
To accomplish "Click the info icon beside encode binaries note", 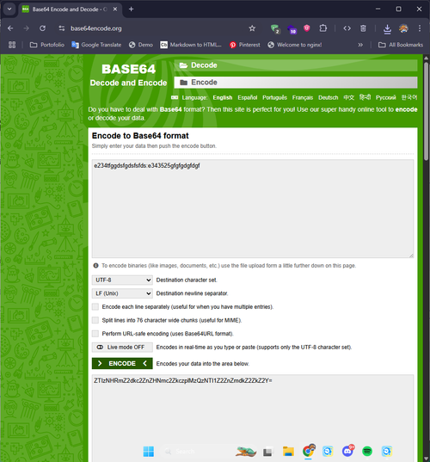I will point(95,266).
